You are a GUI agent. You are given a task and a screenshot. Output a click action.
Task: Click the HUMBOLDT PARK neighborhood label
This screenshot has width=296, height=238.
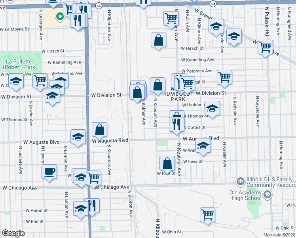178,96
